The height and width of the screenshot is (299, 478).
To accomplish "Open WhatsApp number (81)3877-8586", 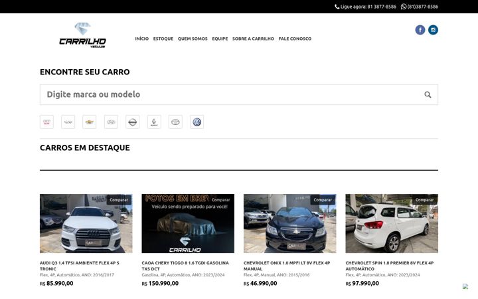I will point(423,7).
